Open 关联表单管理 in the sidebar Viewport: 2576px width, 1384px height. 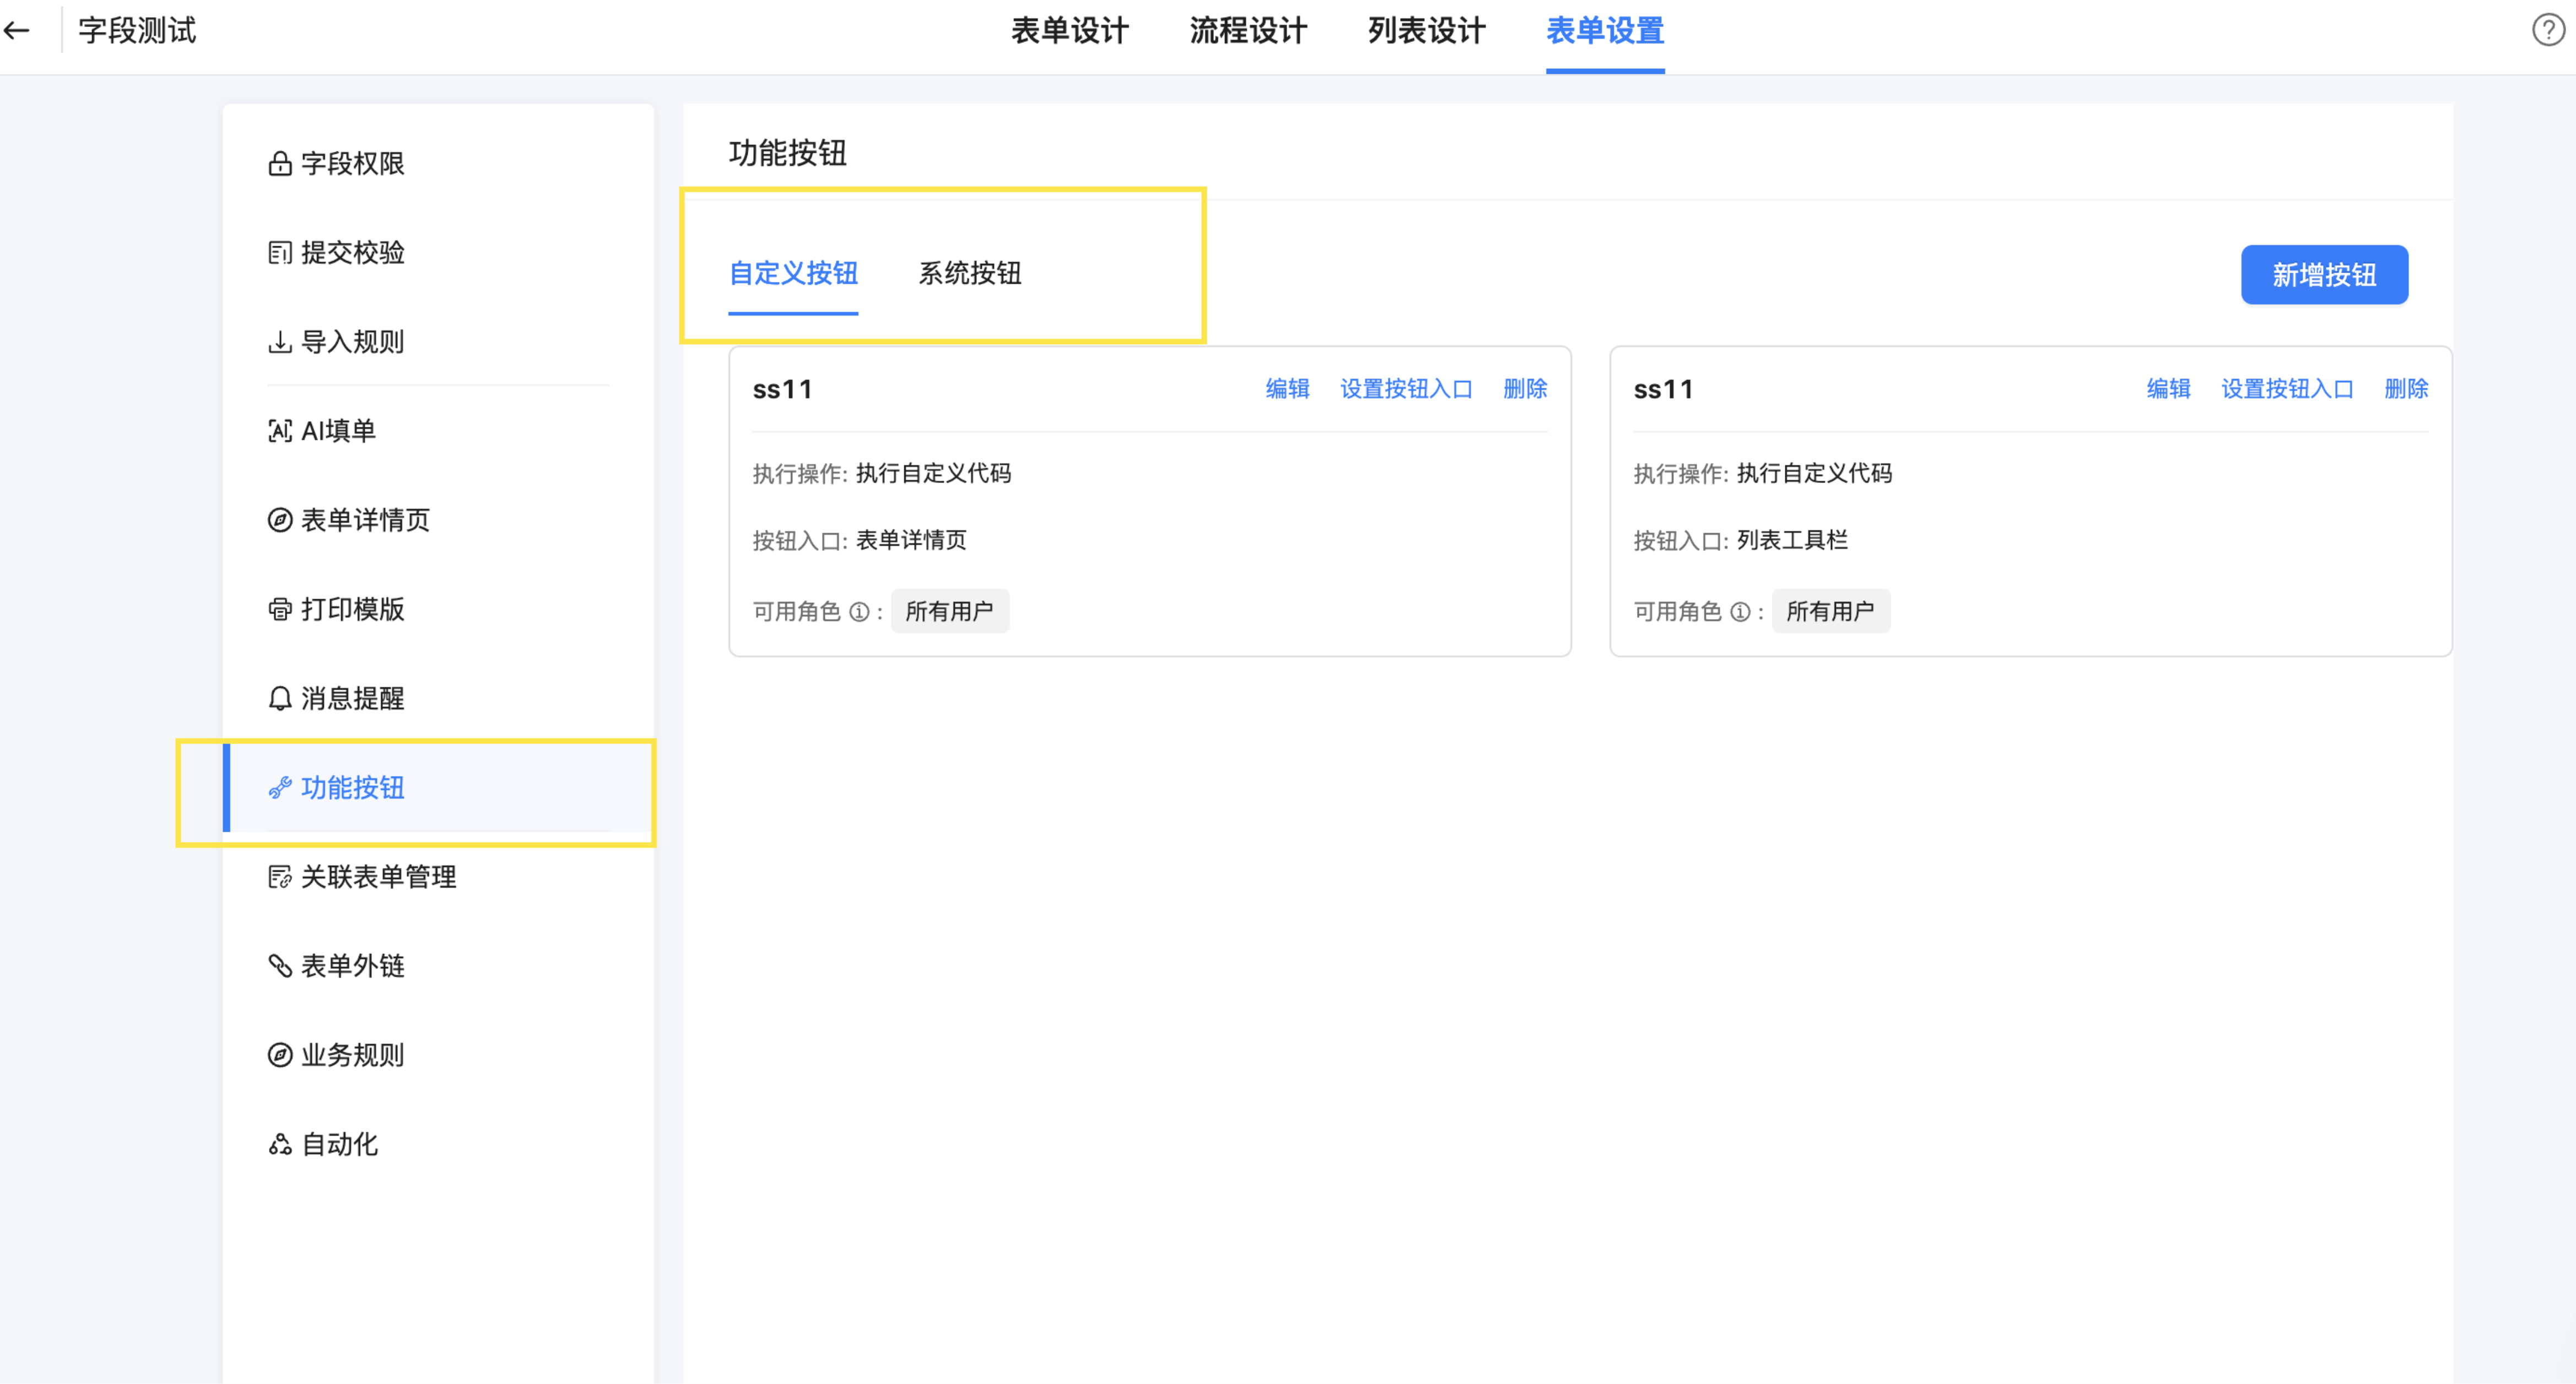[378, 877]
